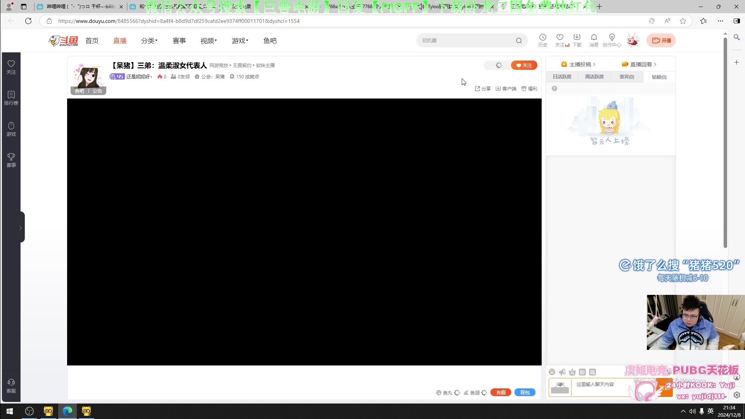Go to 首页 in navigation

tap(92, 41)
